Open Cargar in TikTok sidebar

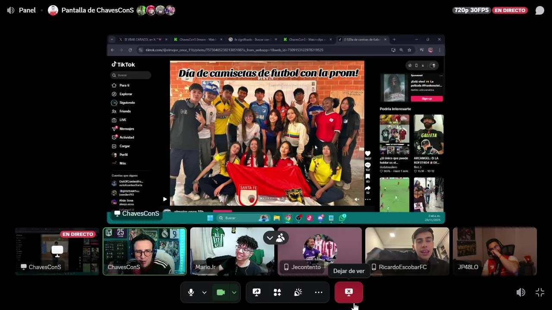125,146
